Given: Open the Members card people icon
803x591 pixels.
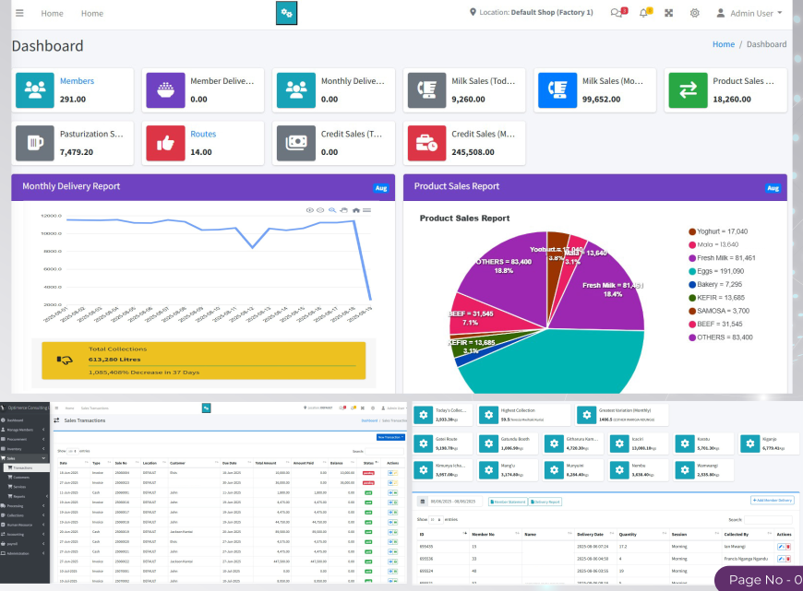Looking at the screenshot, I should click(x=34, y=89).
